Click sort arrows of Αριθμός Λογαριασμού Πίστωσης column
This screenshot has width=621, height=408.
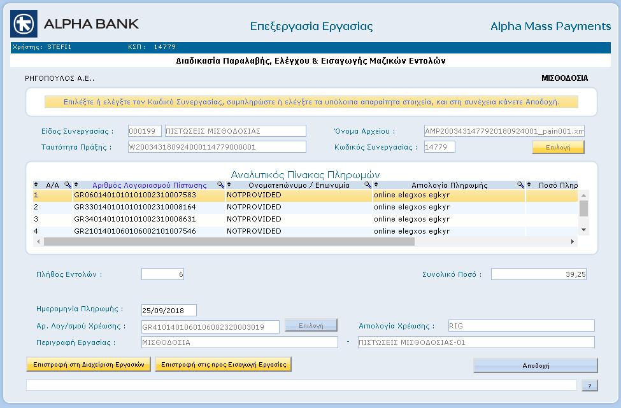click(x=76, y=185)
